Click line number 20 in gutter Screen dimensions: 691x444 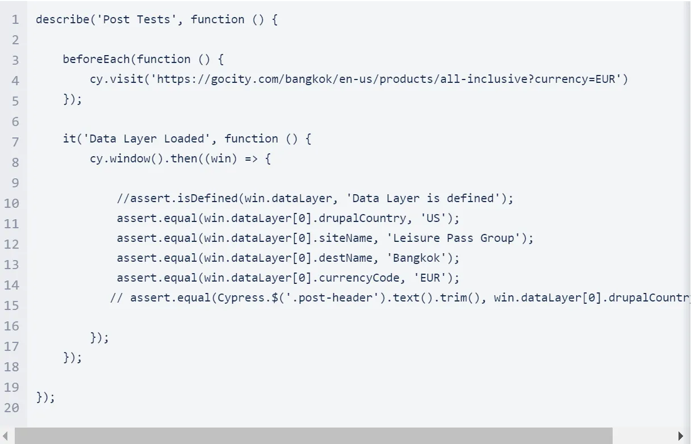click(x=12, y=408)
